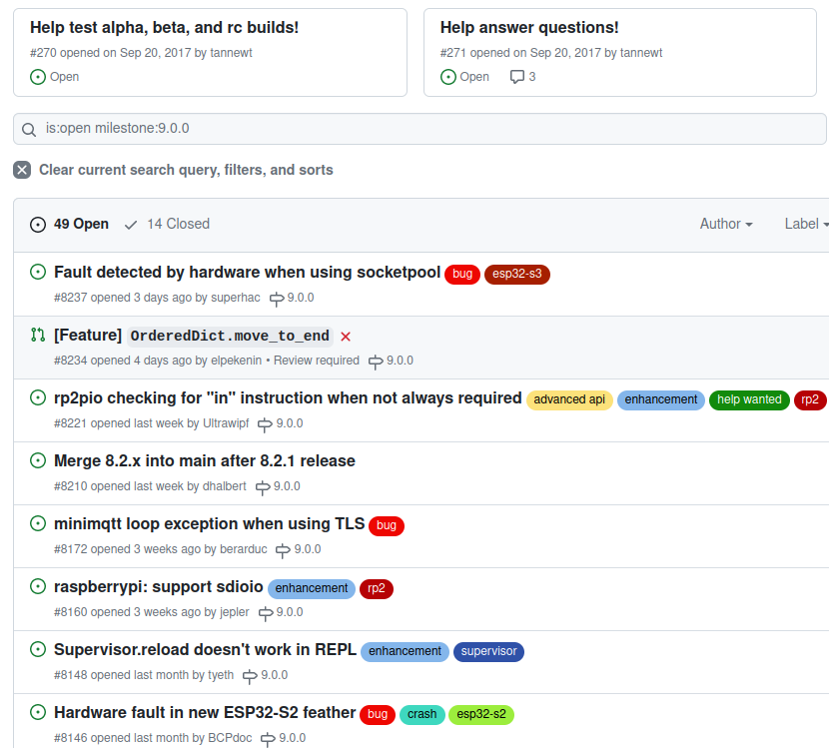Screen dimensions: 829x748
Task: Click the magnifier icon in search field
Action: 29,130
